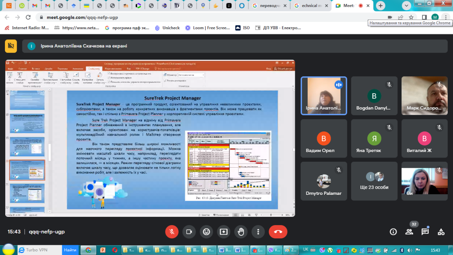Open meeting details info icon
Image resolution: width=453 pixels, height=255 pixels.
[x=393, y=232]
